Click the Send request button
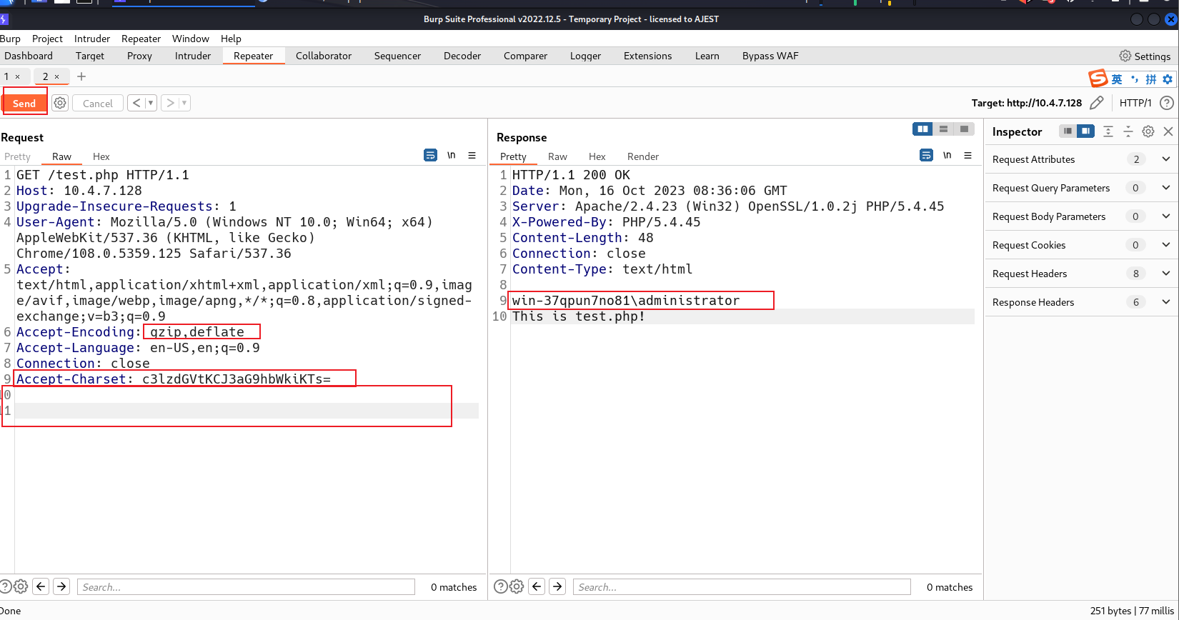The width and height of the screenshot is (1179, 620). [24, 103]
